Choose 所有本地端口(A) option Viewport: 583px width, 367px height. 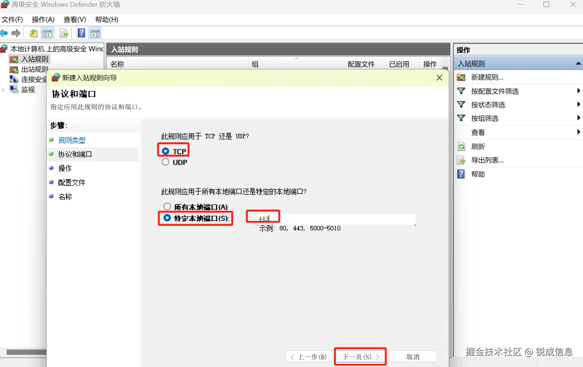167,206
